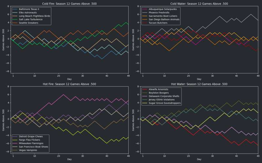Select the Vegas Vampires legend label
Screen dimensions: 262x163
click(x=28, y=150)
